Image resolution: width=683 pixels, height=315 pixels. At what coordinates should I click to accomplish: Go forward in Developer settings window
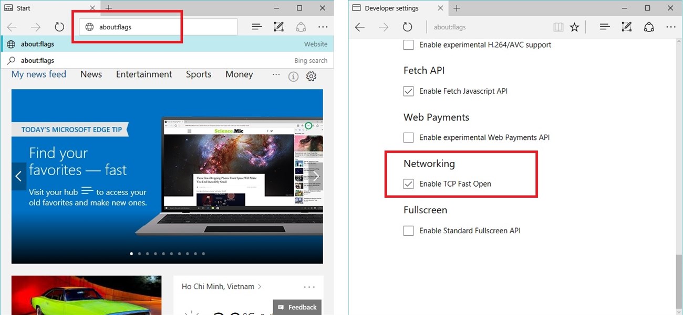point(384,27)
